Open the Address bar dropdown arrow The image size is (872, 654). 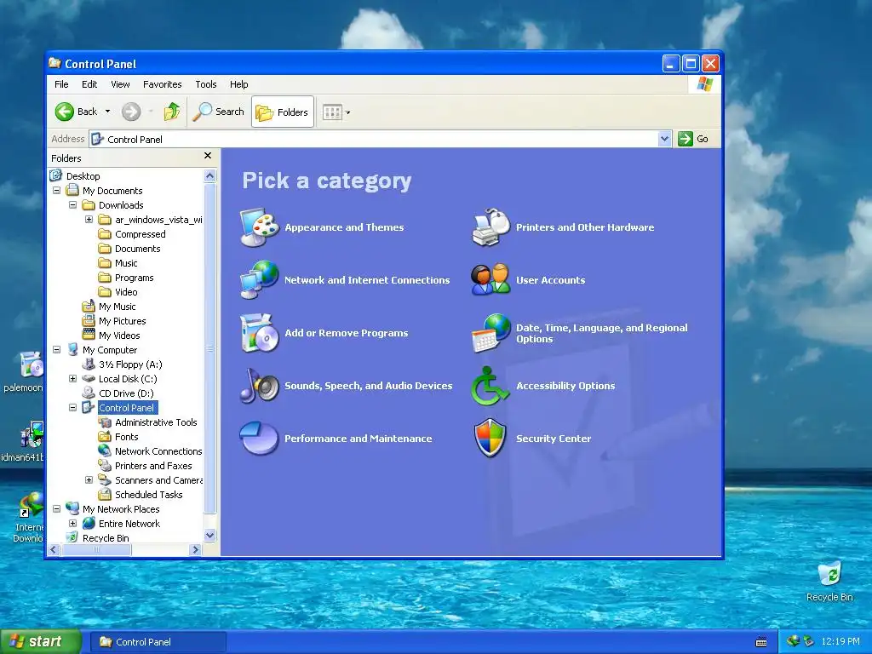click(x=664, y=139)
